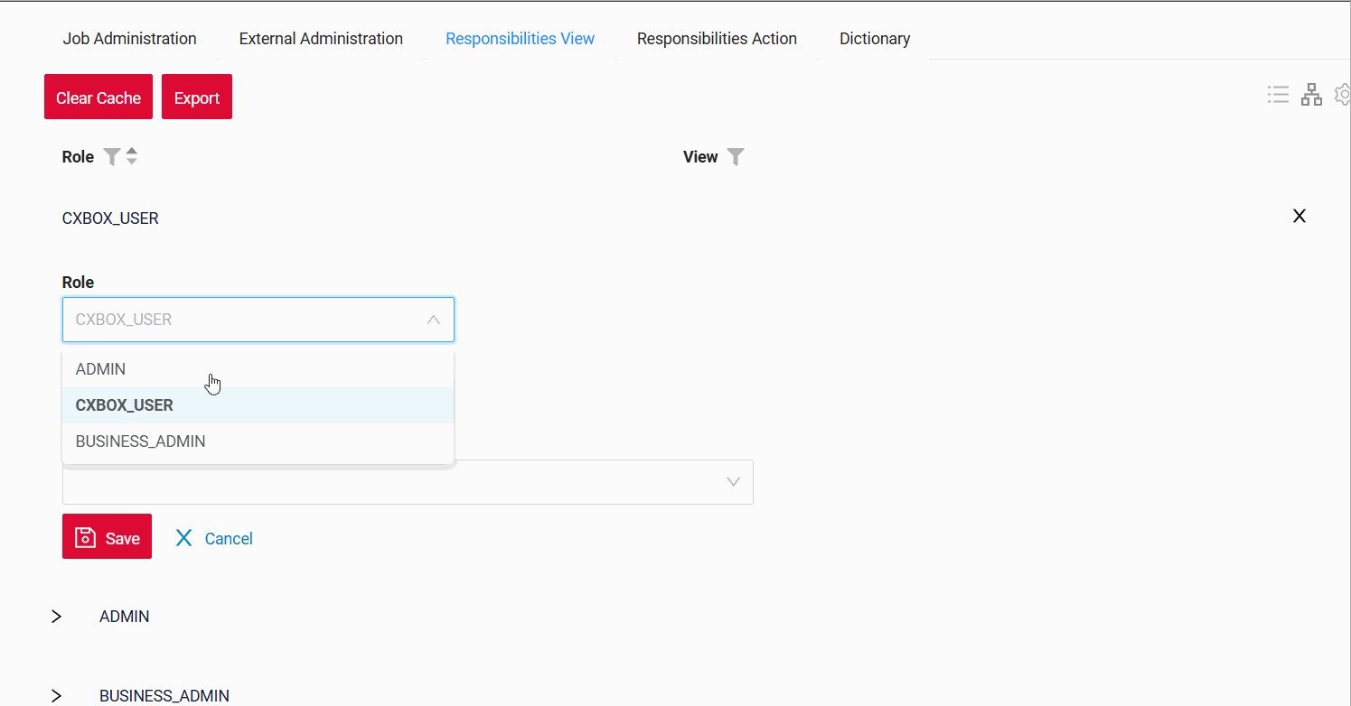Sort the Role column with the arrows
Viewport: 1351px width, 706px height.
(x=132, y=156)
